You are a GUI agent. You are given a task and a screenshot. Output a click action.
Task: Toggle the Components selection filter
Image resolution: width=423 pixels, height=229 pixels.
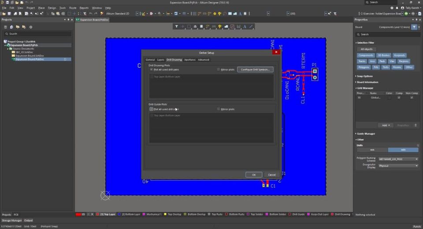(366, 55)
